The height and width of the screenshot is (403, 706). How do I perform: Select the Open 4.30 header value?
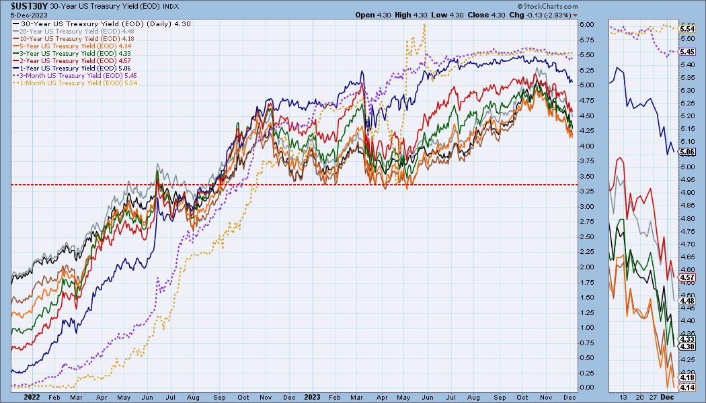[373, 15]
